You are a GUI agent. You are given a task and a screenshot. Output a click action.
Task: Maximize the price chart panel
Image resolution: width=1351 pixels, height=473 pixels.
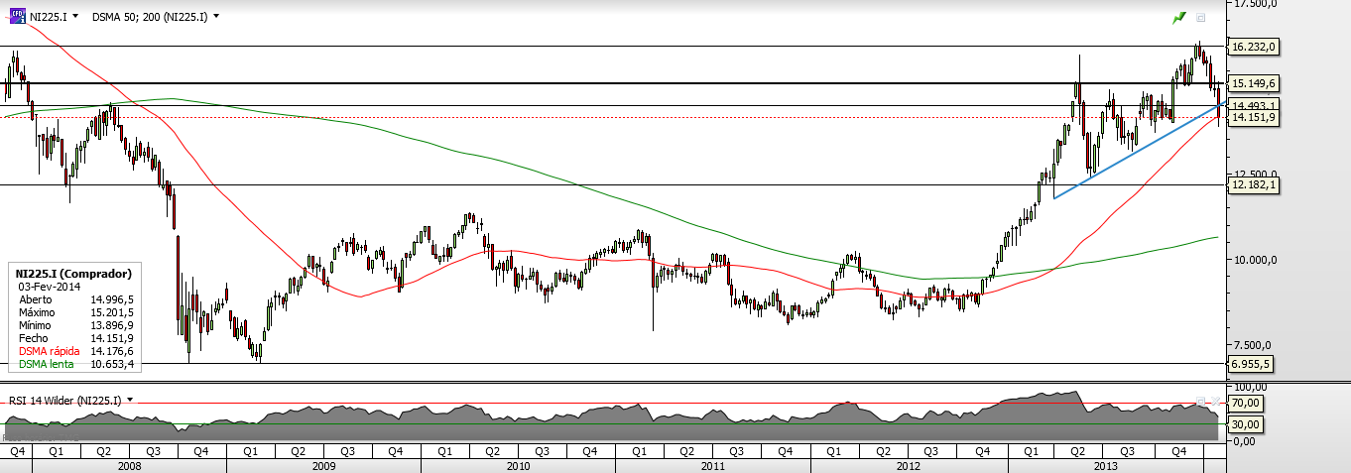click(x=1200, y=17)
